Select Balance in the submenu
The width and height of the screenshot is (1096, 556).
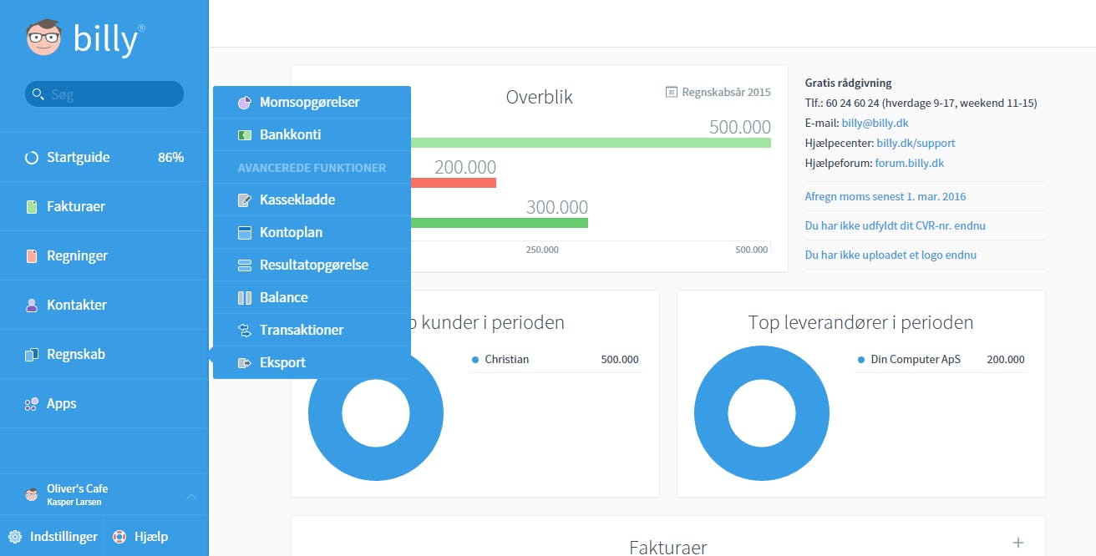point(312,297)
